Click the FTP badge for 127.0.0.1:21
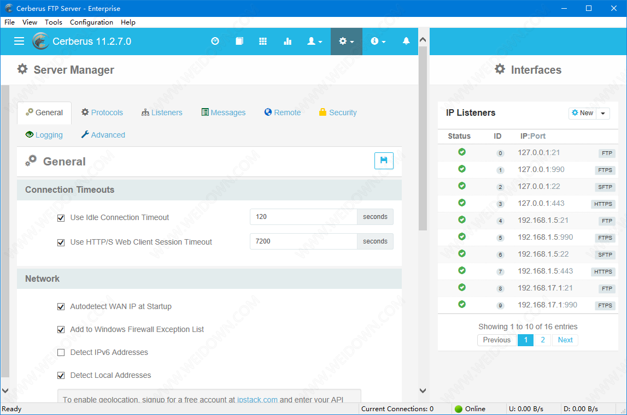The height and width of the screenshot is (415, 627). tap(607, 153)
